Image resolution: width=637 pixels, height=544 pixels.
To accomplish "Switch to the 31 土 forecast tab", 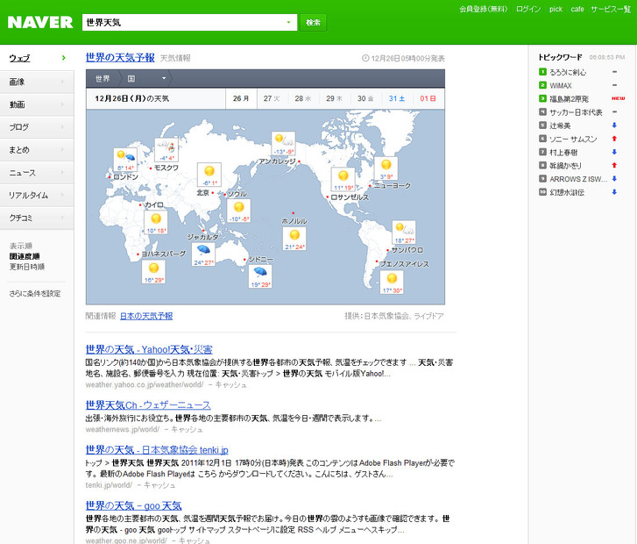I will point(397,98).
